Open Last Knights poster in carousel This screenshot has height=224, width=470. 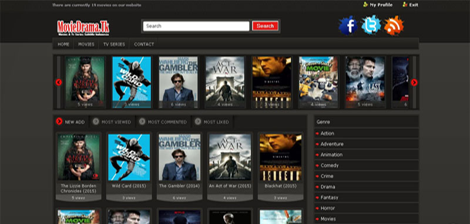[365, 82]
